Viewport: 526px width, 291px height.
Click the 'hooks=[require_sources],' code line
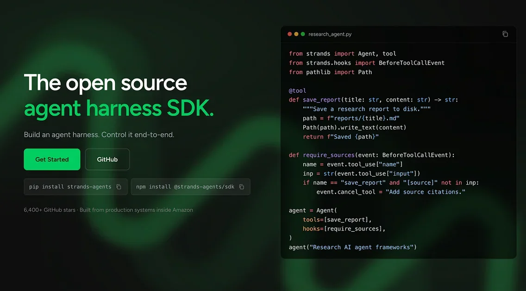click(344, 229)
